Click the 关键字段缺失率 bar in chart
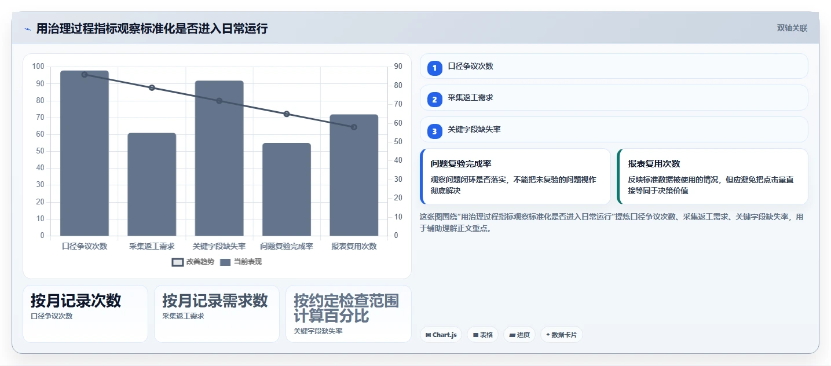The width and height of the screenshot is (831, 366). [219, 158]
